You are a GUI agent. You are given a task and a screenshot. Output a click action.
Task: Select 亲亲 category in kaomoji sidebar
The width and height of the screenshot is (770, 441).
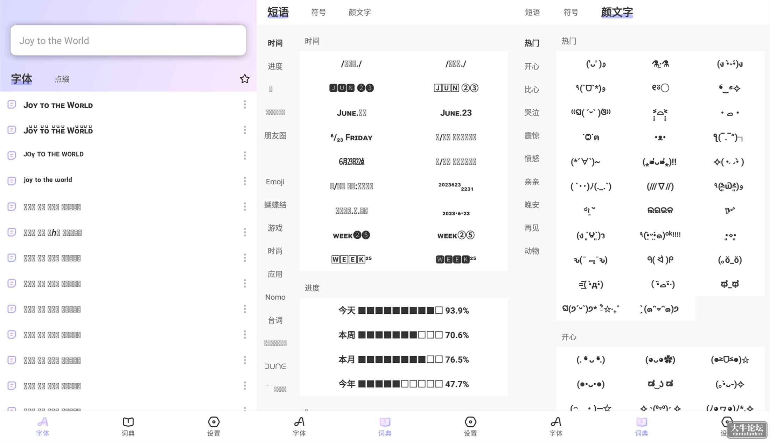coord(532,182)
